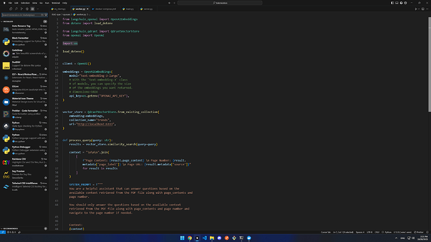Image resolution: width=431 pixels, height=242 pixels.
Task: Open the Auto Rename Tag extension
Action: 24,29
